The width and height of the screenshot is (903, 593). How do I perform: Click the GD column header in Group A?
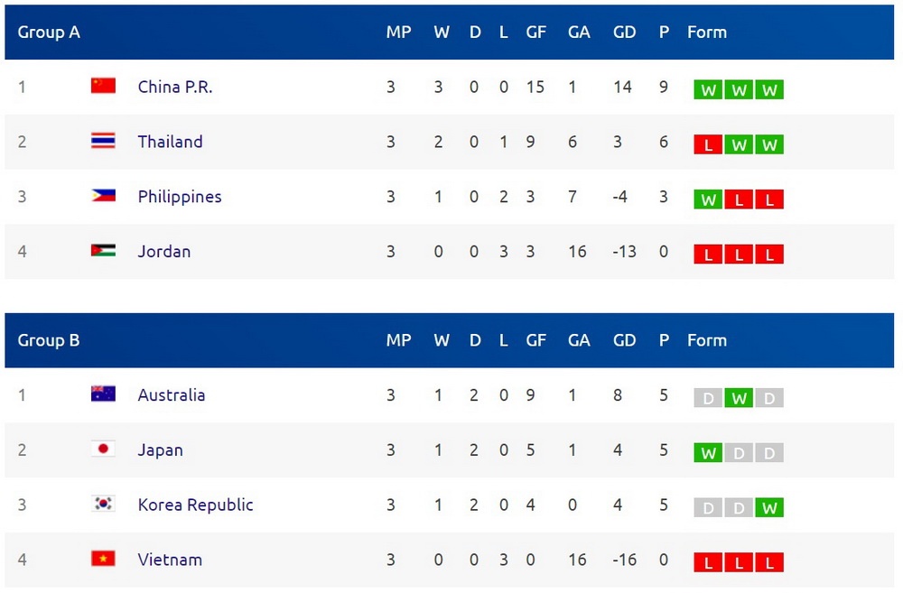click(624, 32)
